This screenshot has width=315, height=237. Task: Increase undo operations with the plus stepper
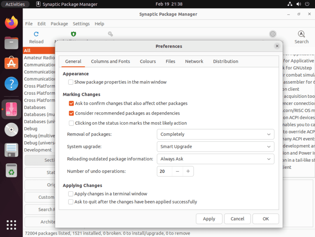(189, 171)
